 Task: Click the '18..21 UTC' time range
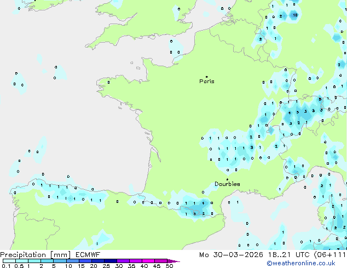click(288, 255)
